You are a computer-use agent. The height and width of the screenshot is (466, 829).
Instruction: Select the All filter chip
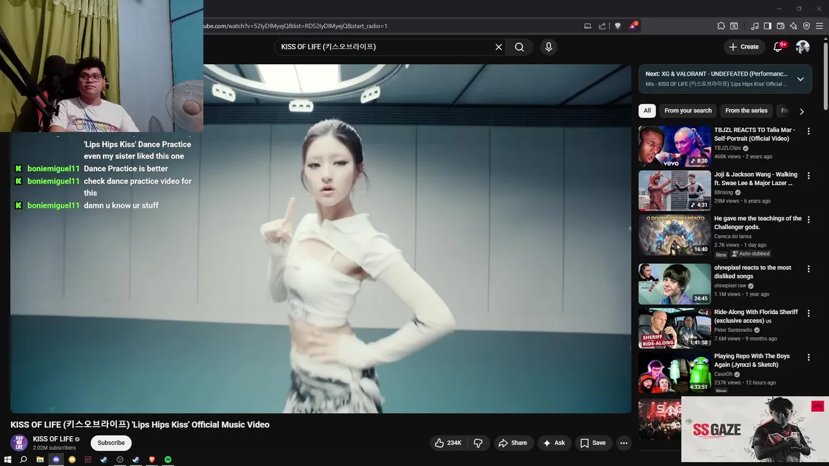click(647, 111)
